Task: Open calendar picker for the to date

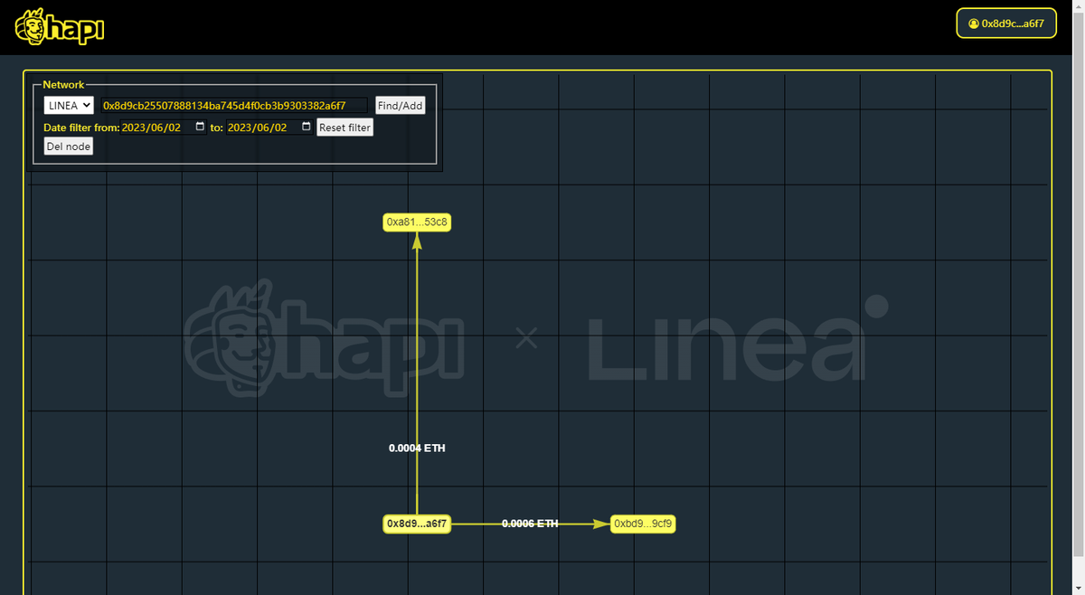Action: click(x=307, y=127)
